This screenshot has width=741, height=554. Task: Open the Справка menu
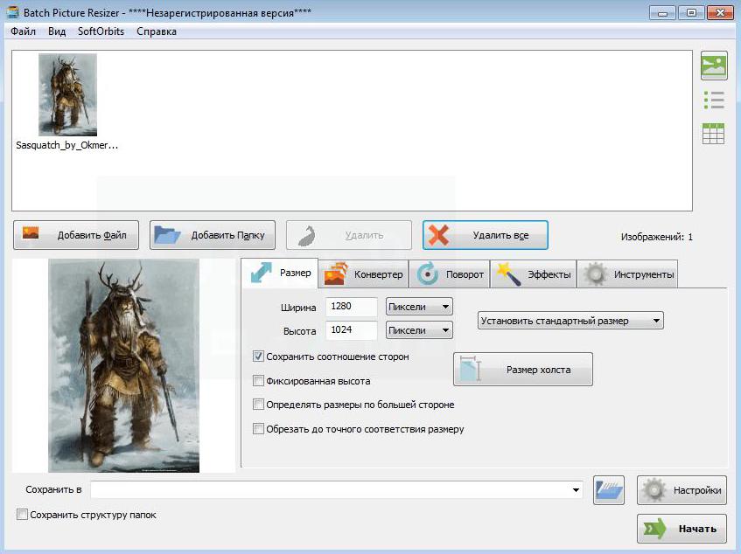click(157, 31)
